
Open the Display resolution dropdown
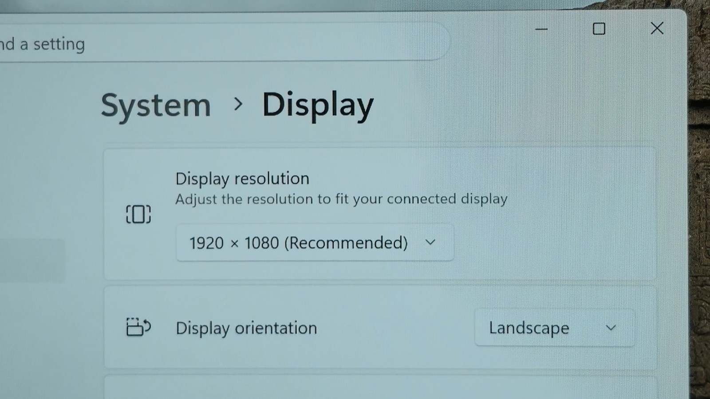click(315, 243)
